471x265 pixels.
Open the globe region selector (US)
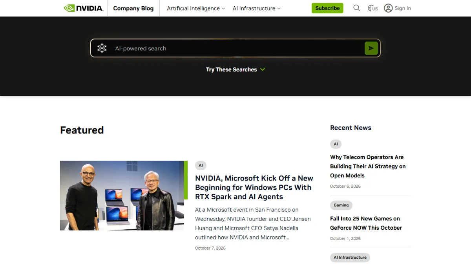point(372,8)
